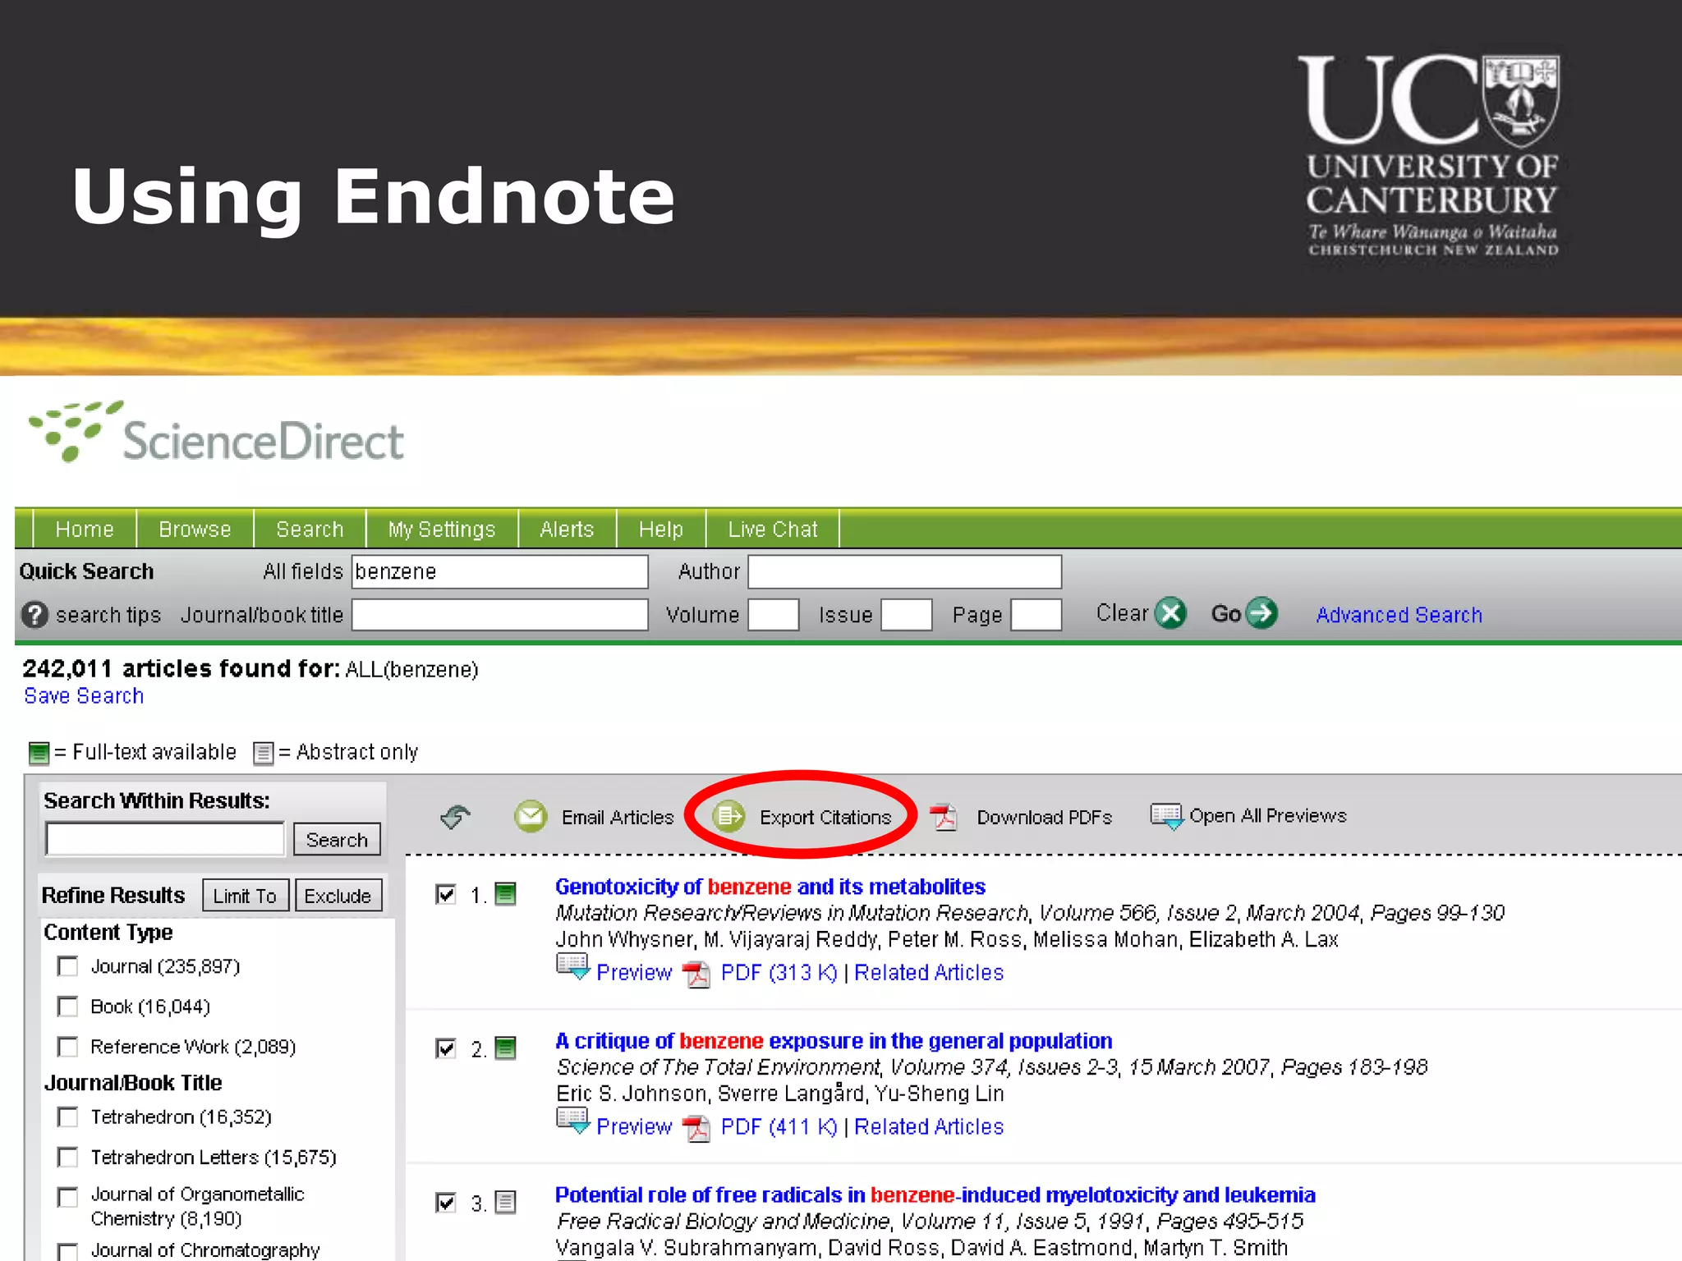Click the Page input field
This screenshot has height=1261, width=1682.
(x=1036, y=615)
